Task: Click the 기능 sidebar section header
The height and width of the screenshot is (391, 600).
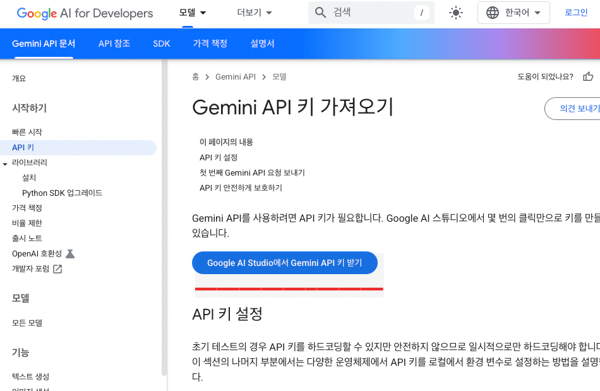Action: pos(20,352)
